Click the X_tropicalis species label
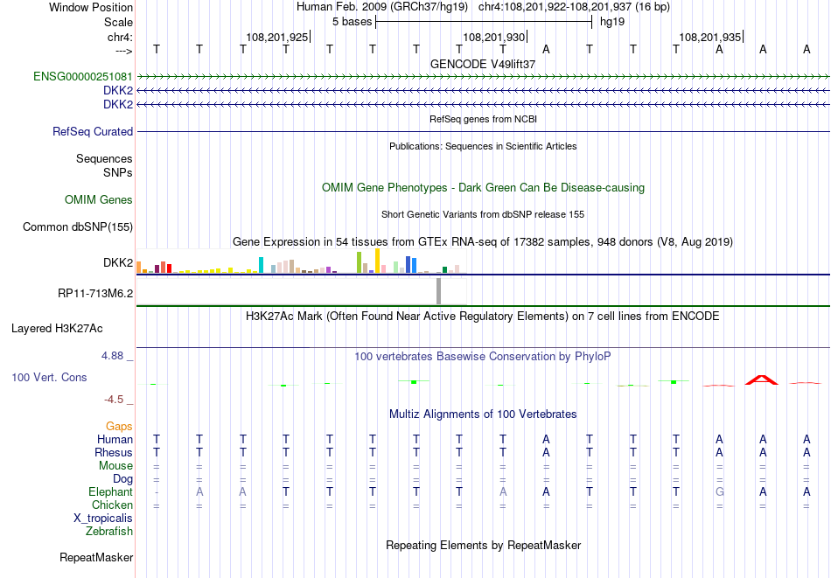Screen dimensions: 831x578 (x=103, y=519)
